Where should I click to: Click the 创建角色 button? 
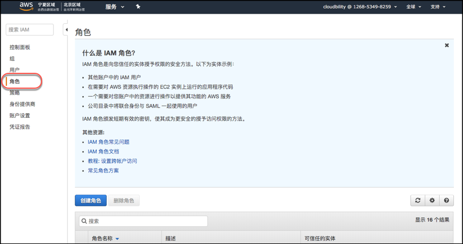coord(91,201)
